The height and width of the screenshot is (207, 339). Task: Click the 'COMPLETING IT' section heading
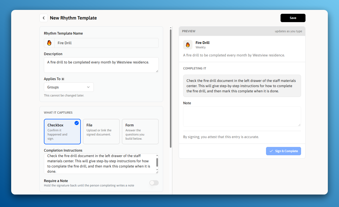tap(195, 68)
